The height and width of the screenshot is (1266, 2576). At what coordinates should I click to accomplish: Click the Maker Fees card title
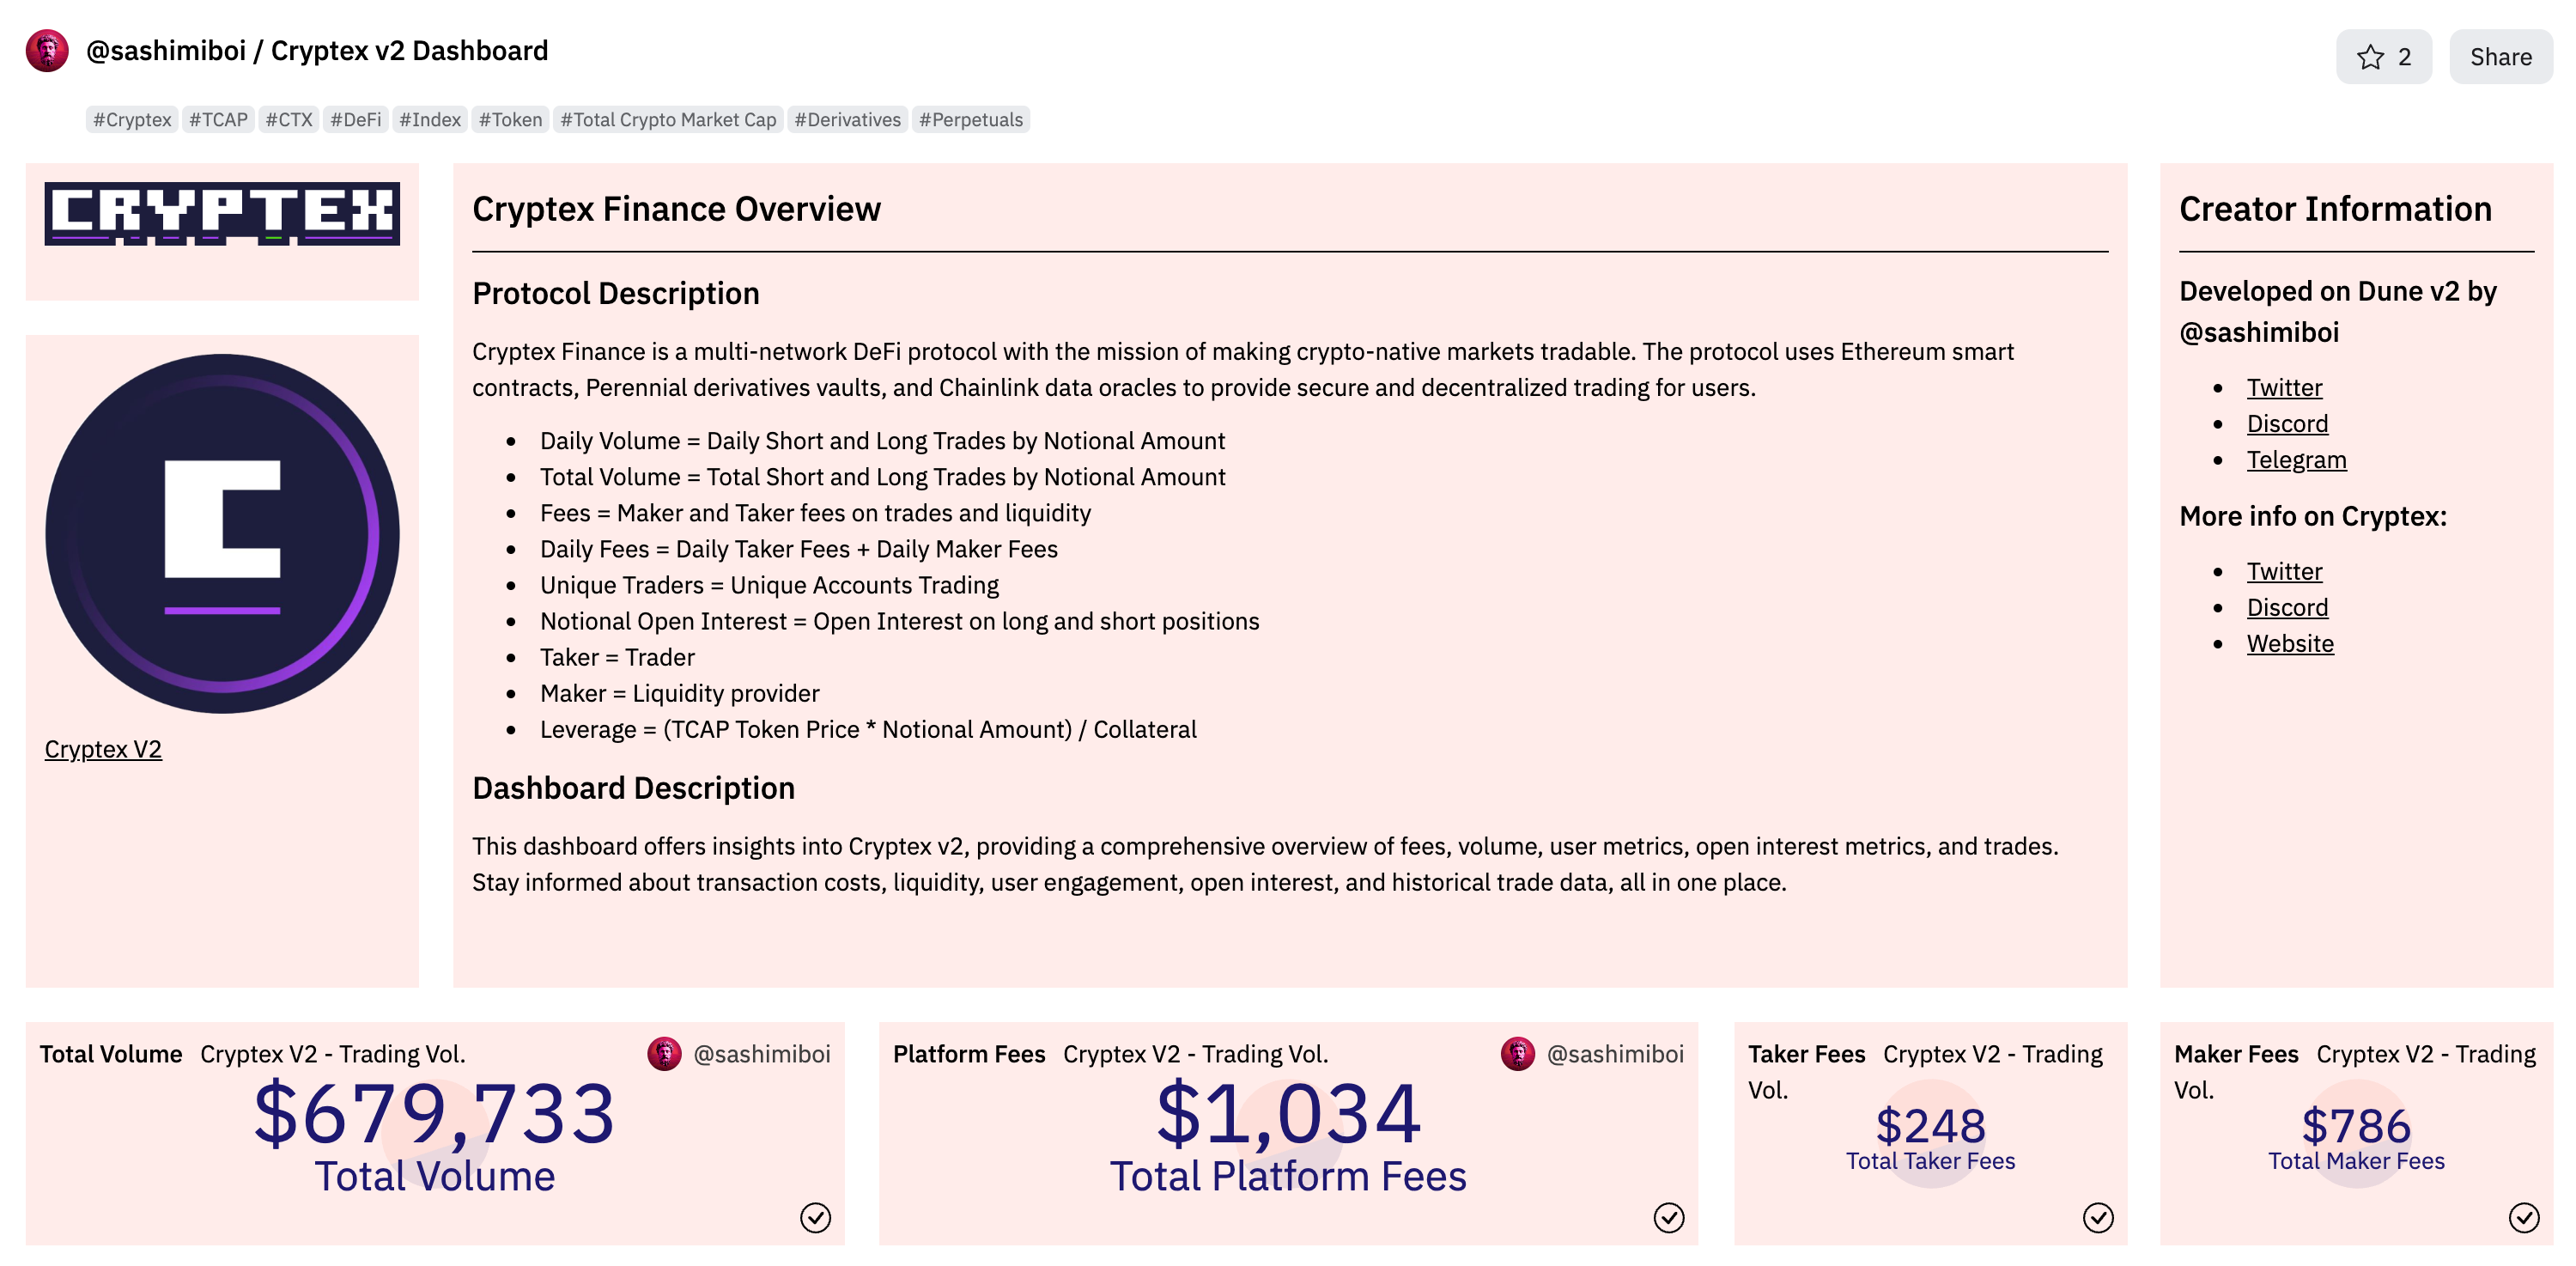pos(2236,1054)
